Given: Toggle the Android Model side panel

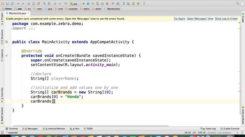Looking at the screenshot, I should (x=243, y=115).
